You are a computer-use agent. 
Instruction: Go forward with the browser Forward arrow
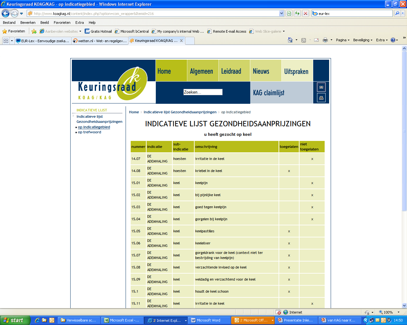[14, 13]
